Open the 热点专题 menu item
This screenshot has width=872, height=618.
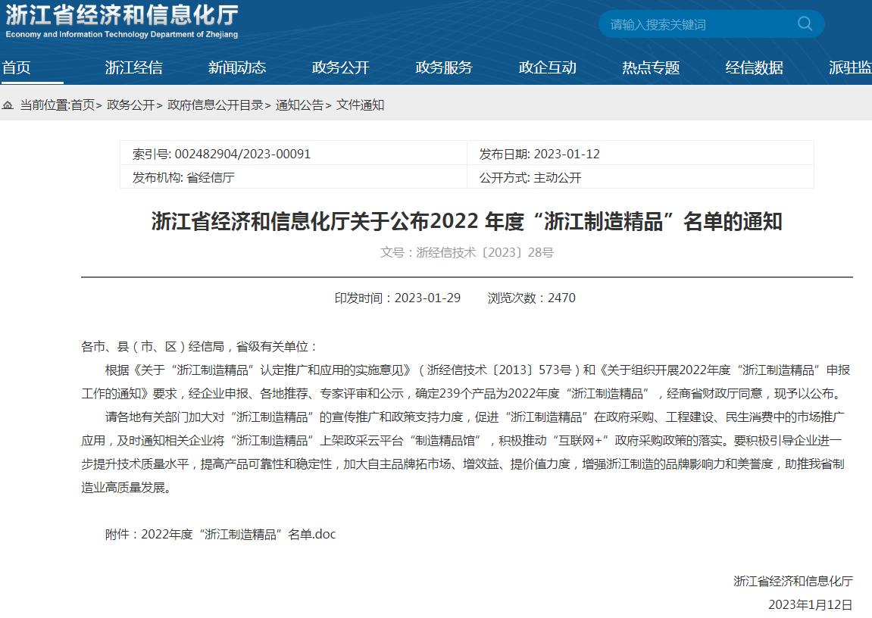coord(651,67)
